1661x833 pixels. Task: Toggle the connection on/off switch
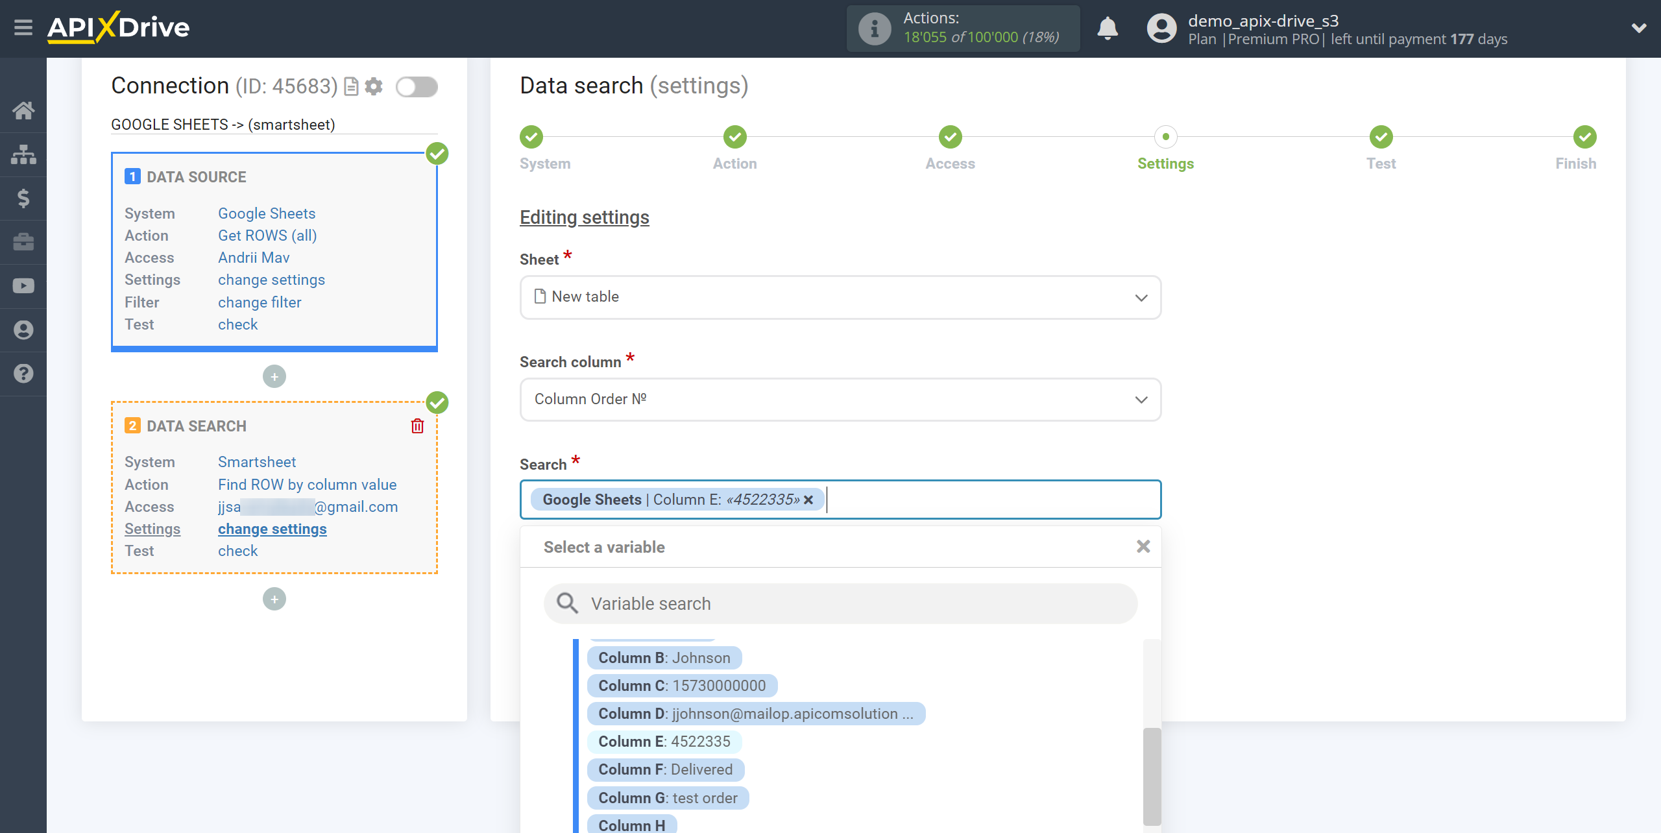click(x=417, y=86)
